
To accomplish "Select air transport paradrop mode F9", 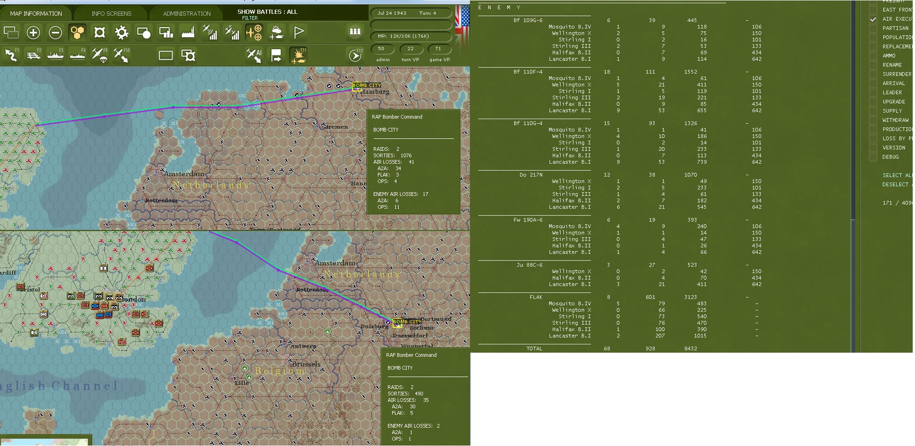I will [99, 55].
